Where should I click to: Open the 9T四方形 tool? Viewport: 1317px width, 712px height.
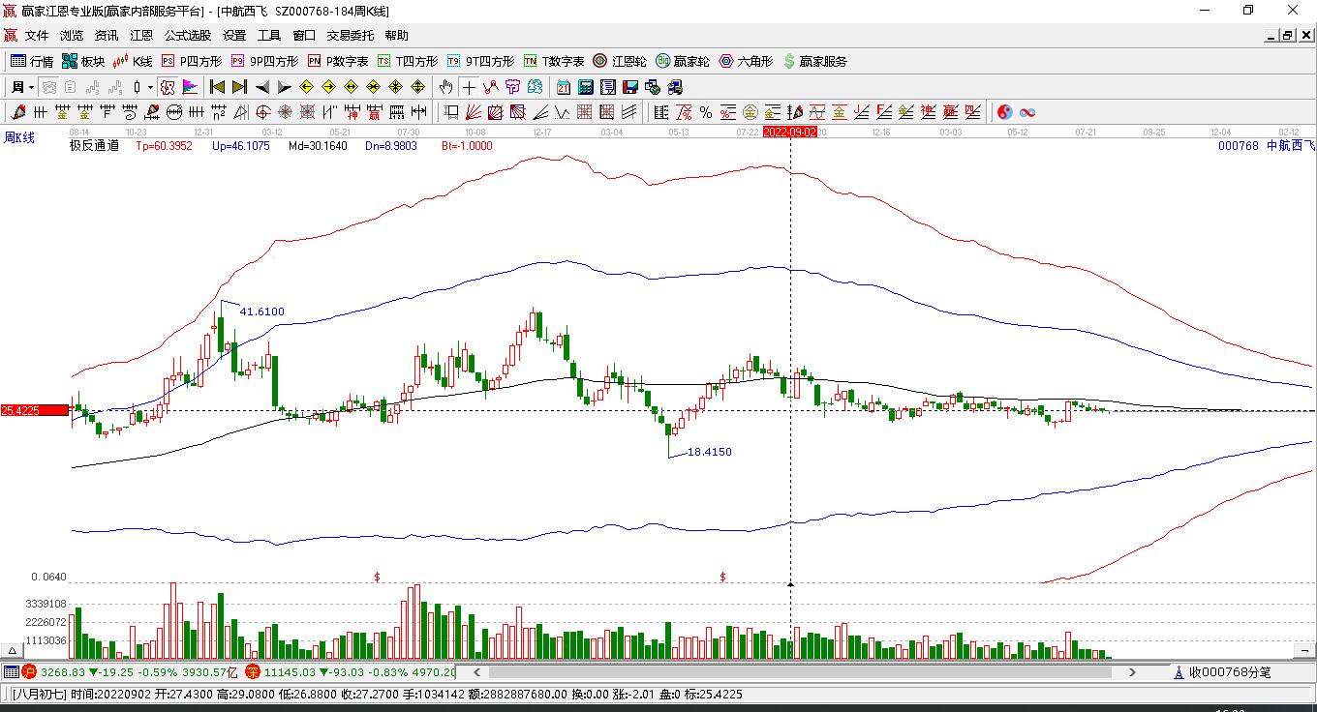click(x=480, y=61)
